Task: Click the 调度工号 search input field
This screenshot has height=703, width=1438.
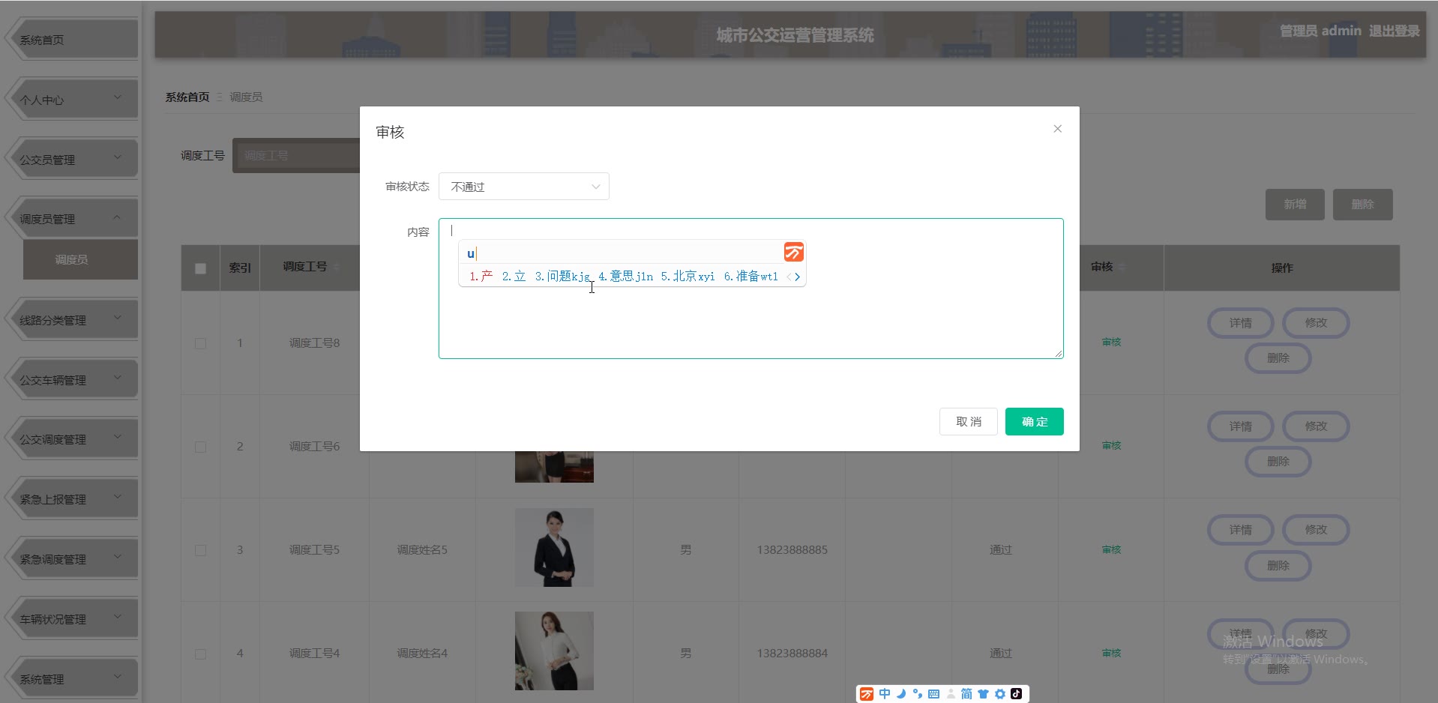Action: coord(297,156)
